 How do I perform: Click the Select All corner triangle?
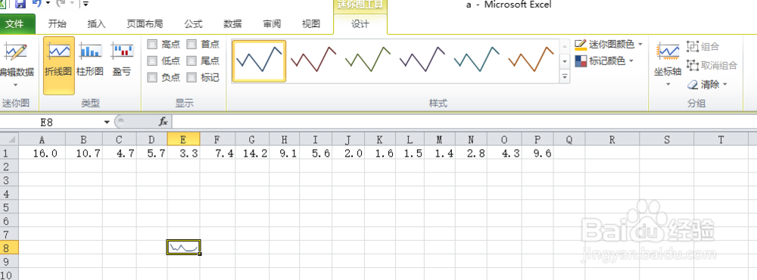tap(9, 140)
